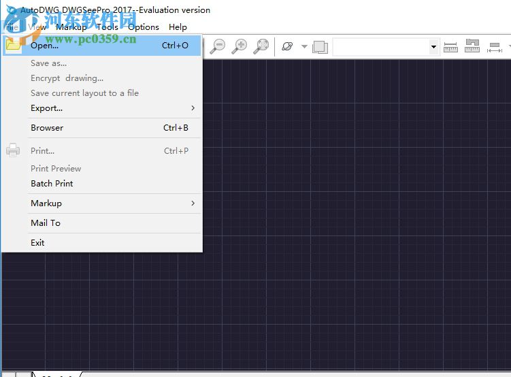Click the zoom out magnifier icon
The width and height of the screenshot is (511, 377).
tap(218, 46)
